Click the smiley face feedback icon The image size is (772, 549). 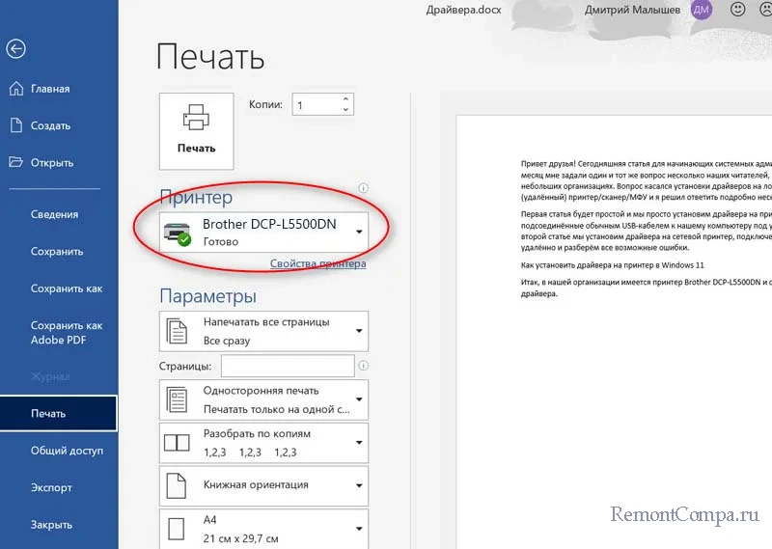tap(737, 10)
